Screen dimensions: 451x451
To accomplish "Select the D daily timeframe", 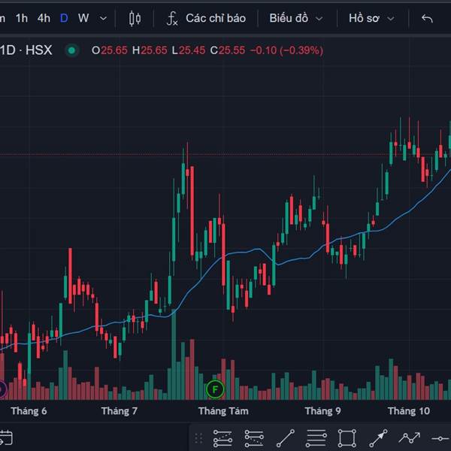I will click(64, 18).
